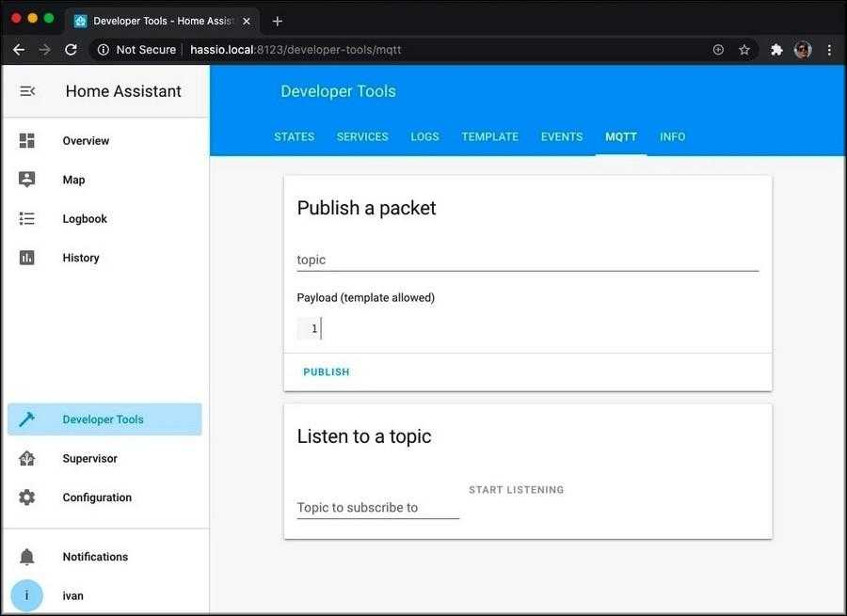The image size is (847, 616).
Task: Open the Logs tab
Action: click(x=424, y=137)
